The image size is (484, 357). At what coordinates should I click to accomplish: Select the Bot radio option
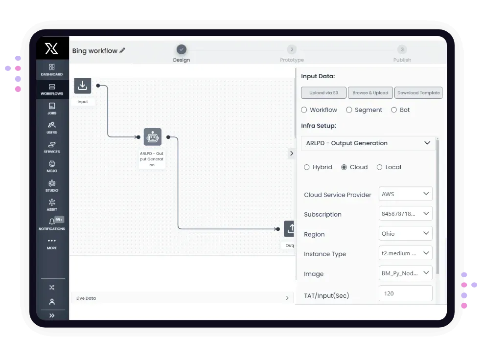[x=394, y=110]
